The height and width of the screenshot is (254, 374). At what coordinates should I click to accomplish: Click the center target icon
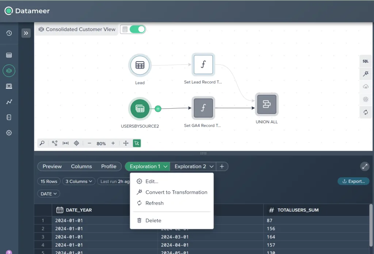(76, 143)
